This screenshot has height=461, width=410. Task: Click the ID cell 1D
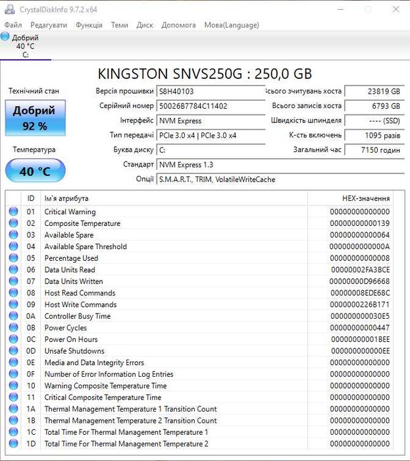tap(31, 444)
